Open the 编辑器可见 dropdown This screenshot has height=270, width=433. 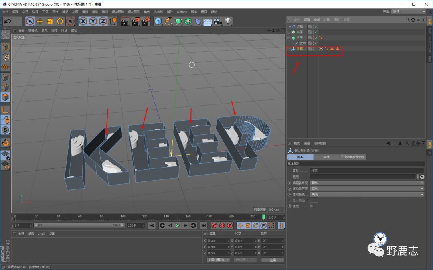(x=367, y=183)
